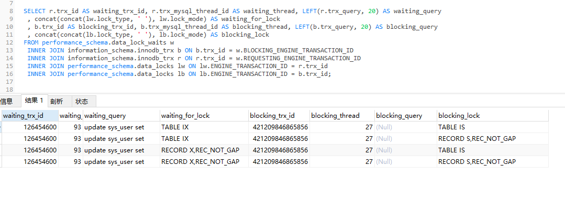Viewport: 565px width, 210px height.
Task: Click the waiting_query column header
Action: pyautogui.click(x=105, y=116)
